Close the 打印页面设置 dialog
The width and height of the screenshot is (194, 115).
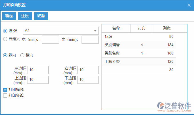(x=189, y=5)
